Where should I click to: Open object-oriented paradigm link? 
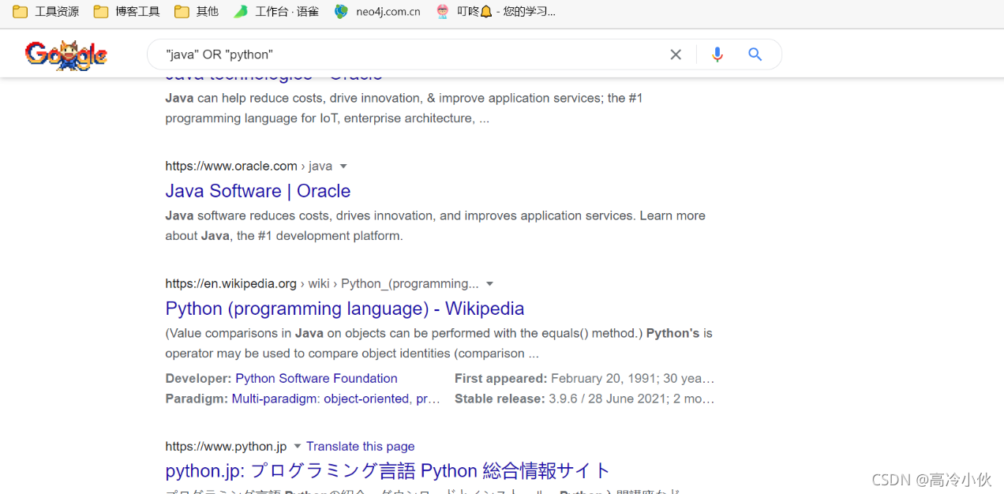tap(366, 399)
